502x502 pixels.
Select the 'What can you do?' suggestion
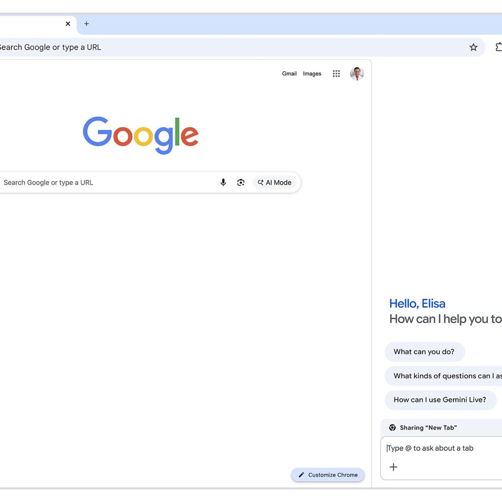[425, 352]
